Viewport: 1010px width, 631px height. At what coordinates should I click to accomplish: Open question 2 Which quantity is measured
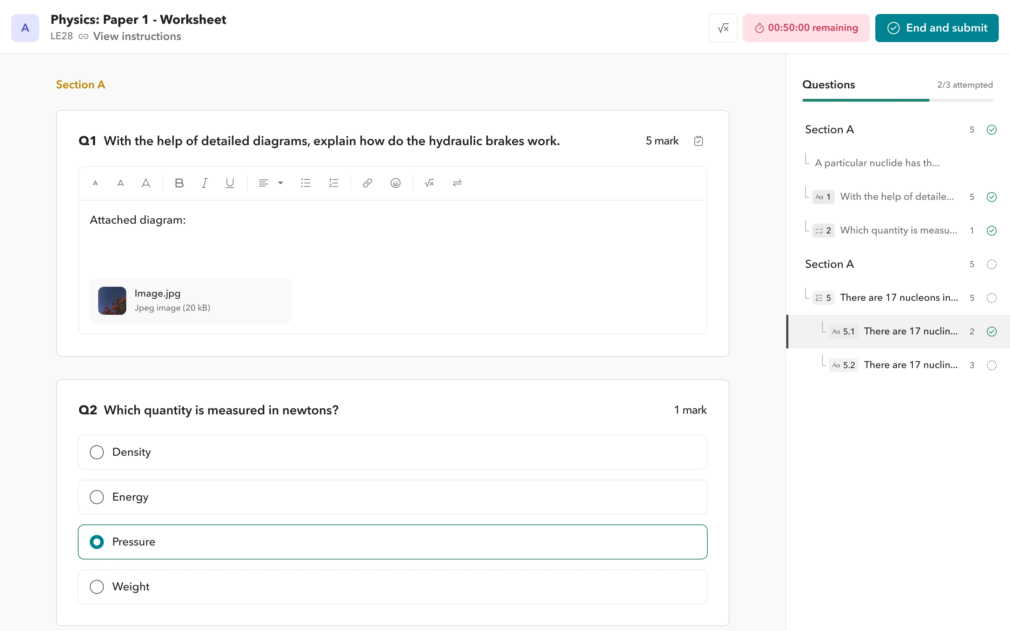[x=898, y=230]
